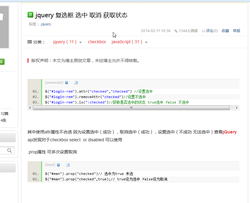Click the code block scrollbar left arrow
The width and height of the screenshot is (250, 203).
point(30,108)
